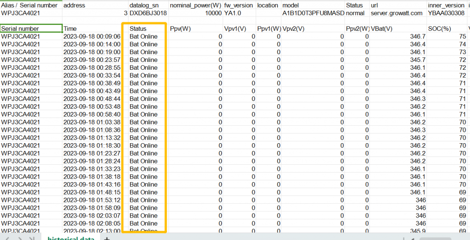The width and height of the screenshot is (470, 240).
Task: Click the time cell 2023-09-18 00:09:06
Action: 95,37
